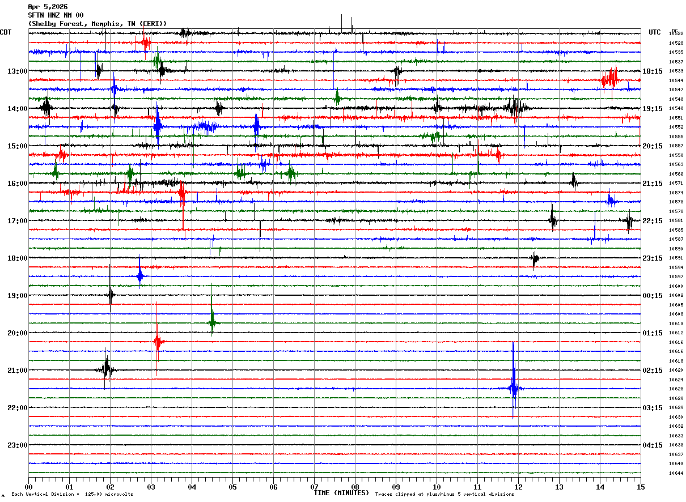Click the DC offset value '10544'
686x502 pixels.
(x=676, y=80)
